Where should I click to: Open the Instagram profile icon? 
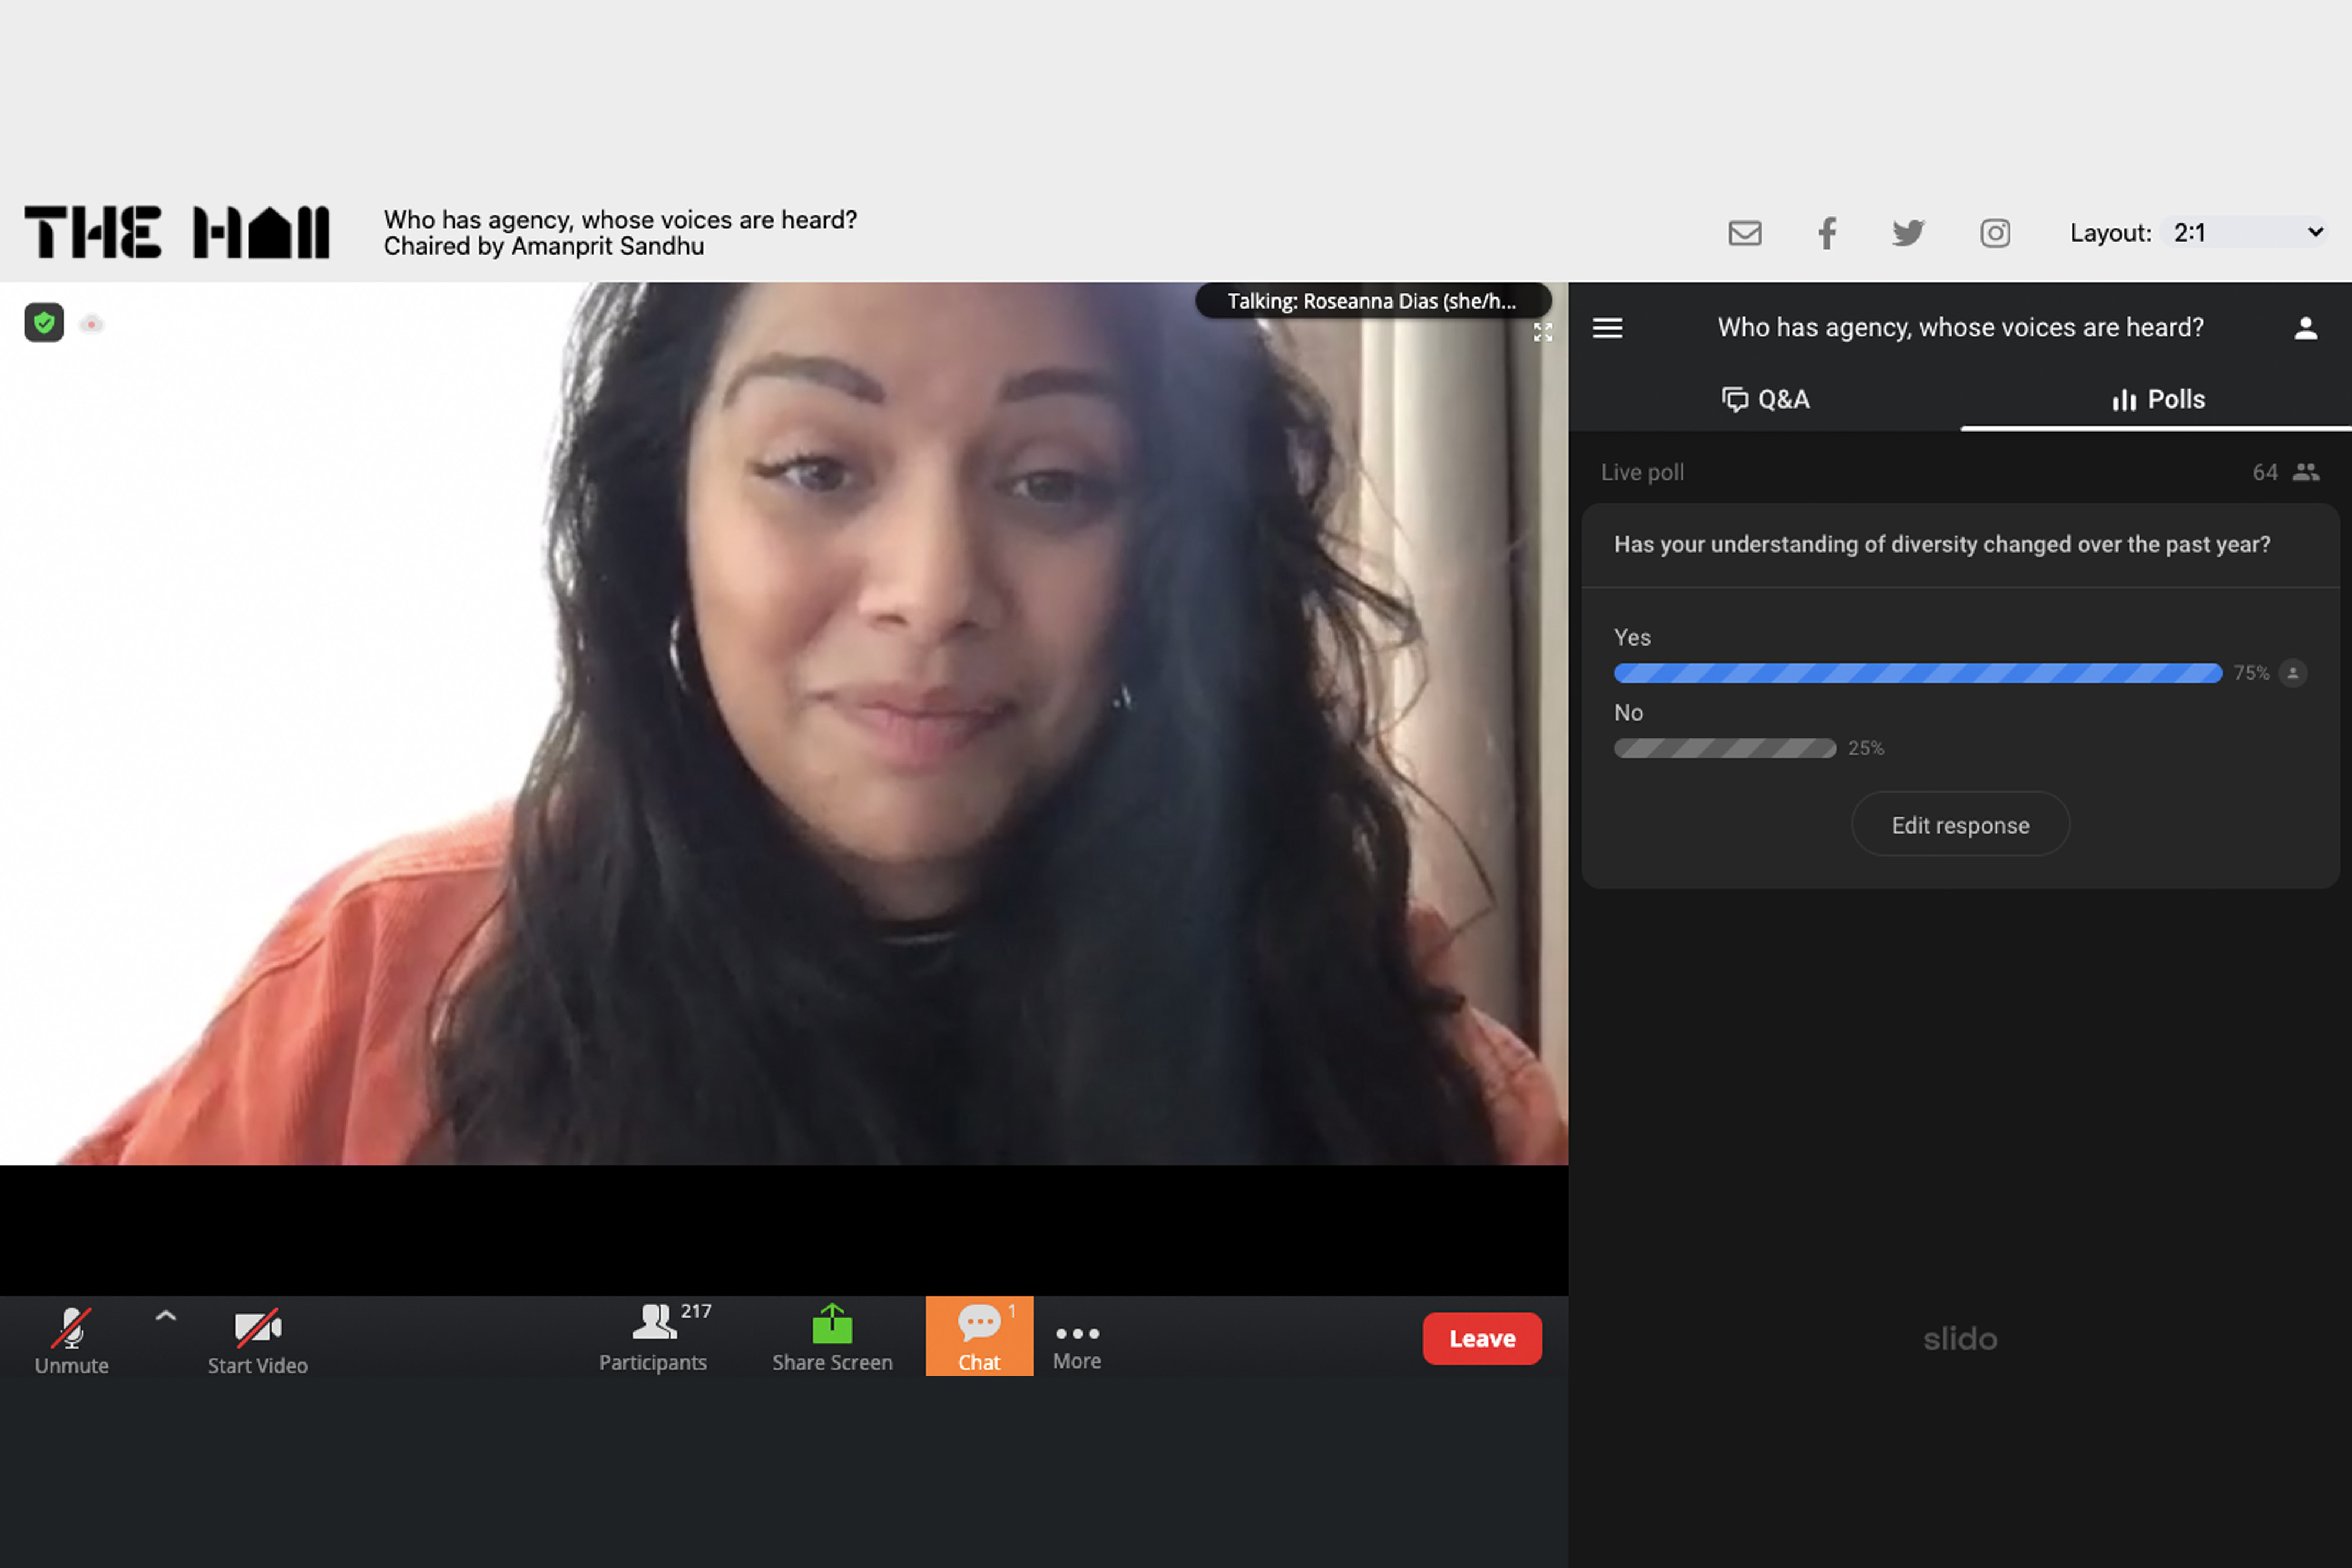pos(1995,233)
